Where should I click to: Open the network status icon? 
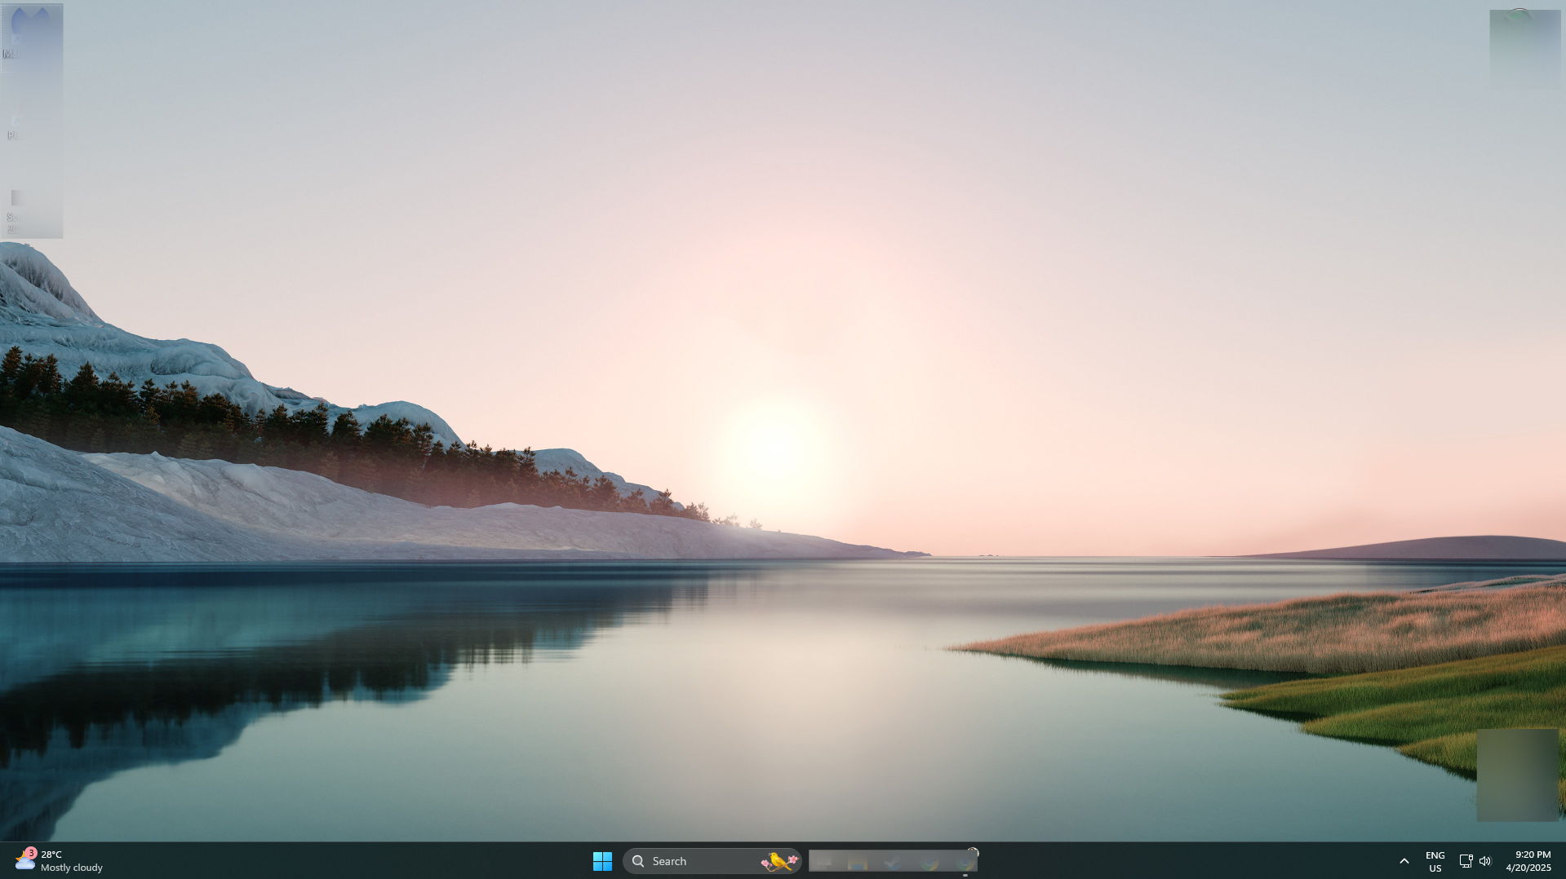(x=1466, y=861)
